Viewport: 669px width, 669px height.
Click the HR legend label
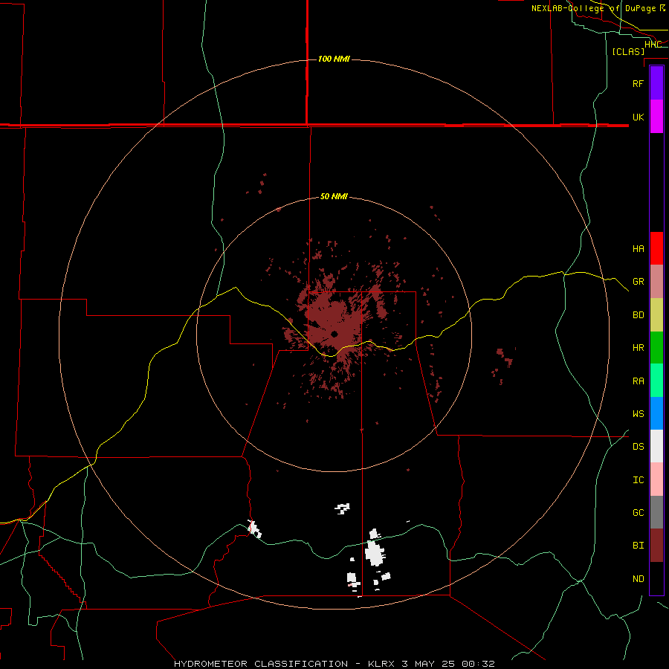pos(638,348)
